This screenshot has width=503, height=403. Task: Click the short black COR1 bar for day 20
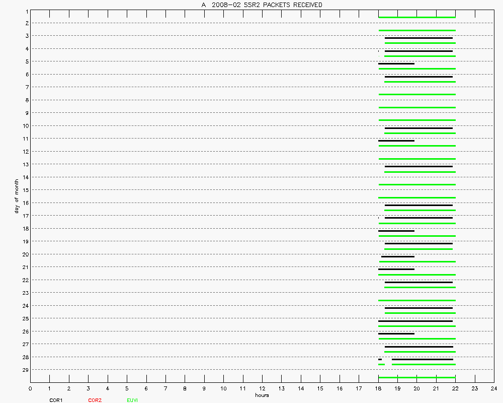[x=398, y=256]
